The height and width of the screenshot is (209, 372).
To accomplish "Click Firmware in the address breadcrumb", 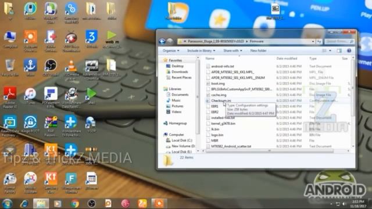I will (x=256, y=41).
